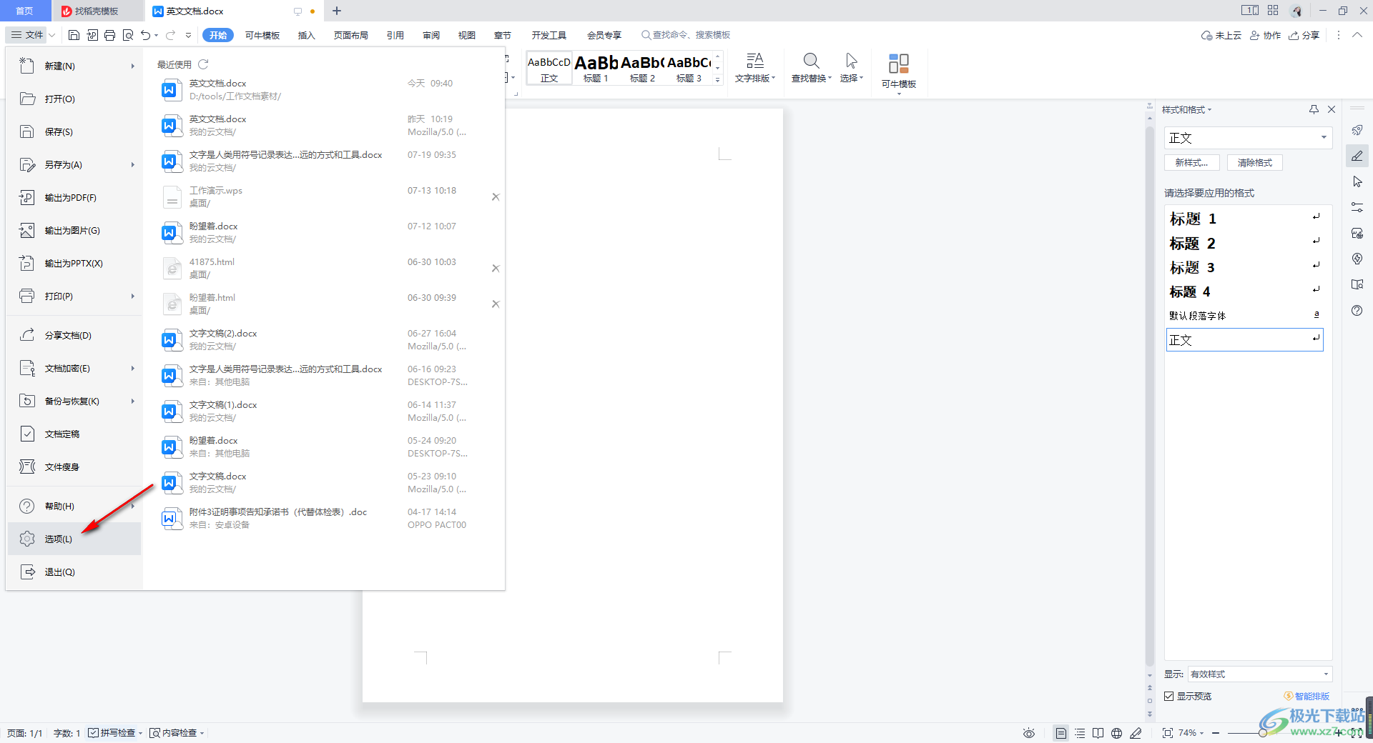Screen dimensions: 1373x743
Task: Switch to eye protection mode in status bar
Action: click(x=1029, y=733)
